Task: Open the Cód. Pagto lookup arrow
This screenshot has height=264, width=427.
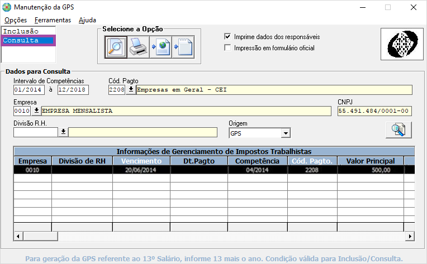Action: pyautogui.click(x=131, y=89)
